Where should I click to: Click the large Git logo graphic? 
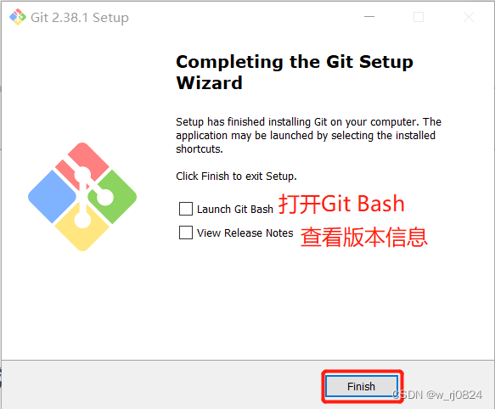(x=82, y=197)
